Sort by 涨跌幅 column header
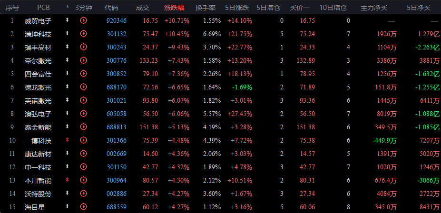 click(175, 8)
